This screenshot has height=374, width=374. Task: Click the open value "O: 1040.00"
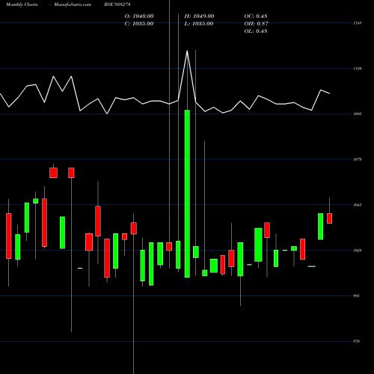coord(139,16)
